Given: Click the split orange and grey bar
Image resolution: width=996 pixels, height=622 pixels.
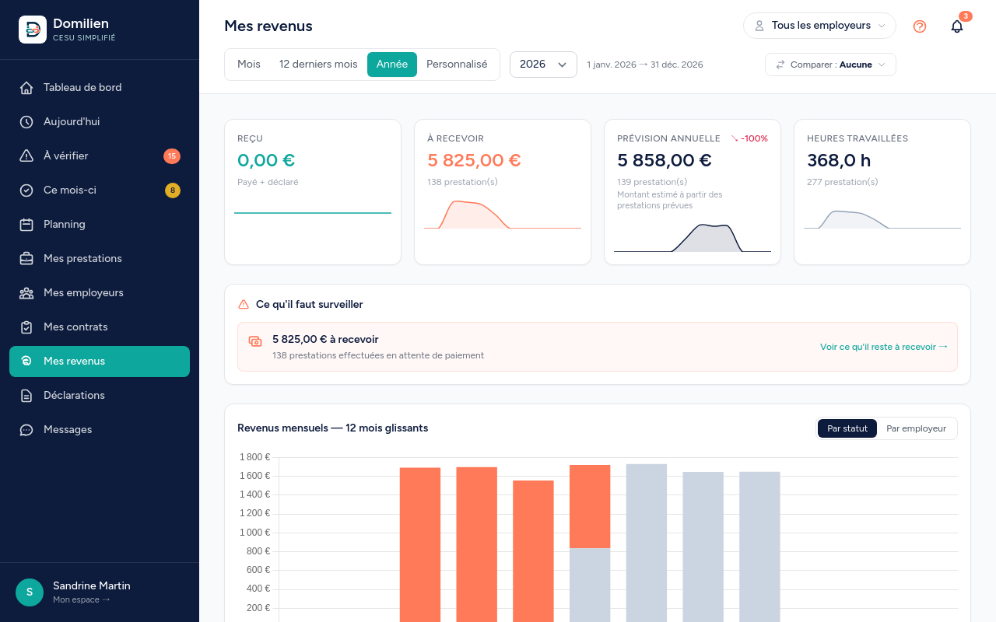Looking at the screenshot, I should [x=590, y=543].
